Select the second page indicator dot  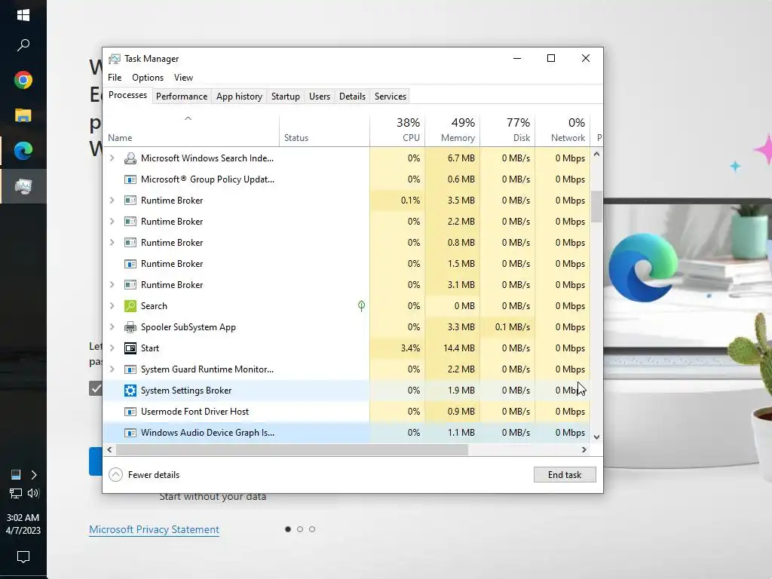pos(300,529)
